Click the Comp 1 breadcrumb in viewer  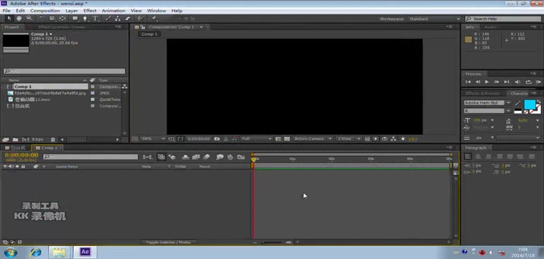tap(149, 34)
